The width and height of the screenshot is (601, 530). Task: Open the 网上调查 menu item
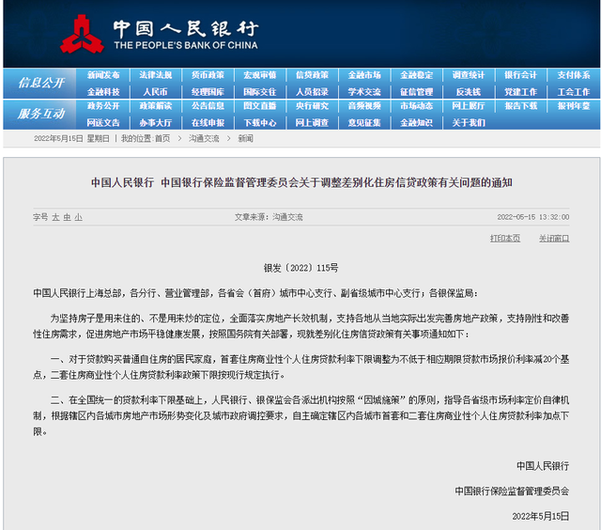tap(312, 122)
